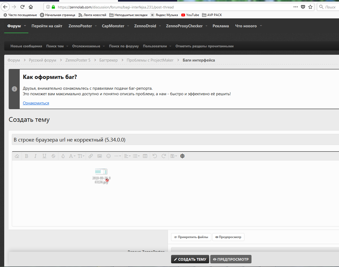Click 'Поиск по форуму' link
Image resolution: width=339 pixels, height=267 pixels.
tap(124, 46)
